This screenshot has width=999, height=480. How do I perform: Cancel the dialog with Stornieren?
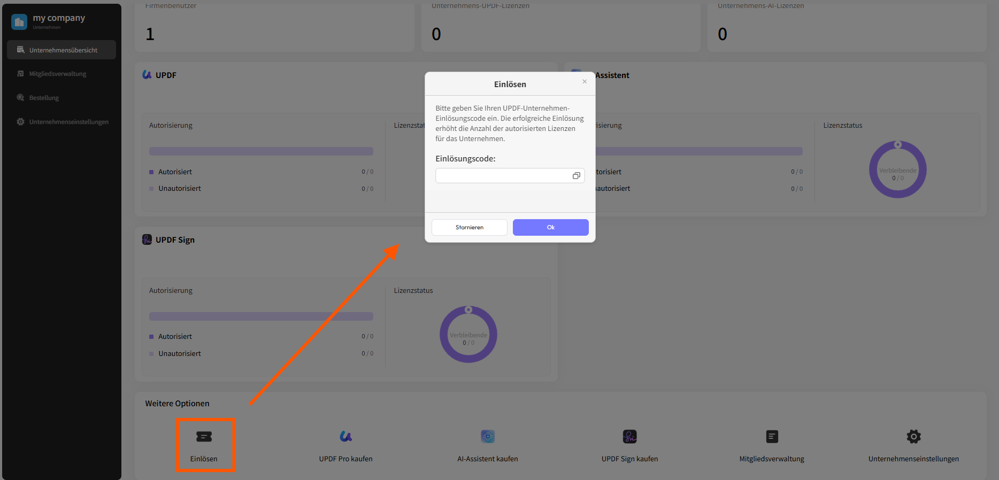(x=470, y=227)
